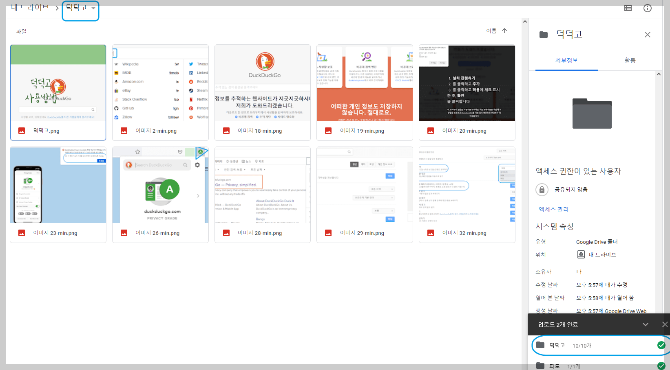
Task: Click details panel scrollbar up arrow
Action: pos(659,74)
